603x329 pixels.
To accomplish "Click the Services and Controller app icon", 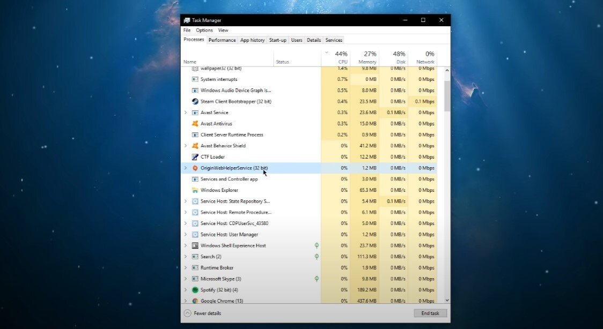I will [195, 180].
